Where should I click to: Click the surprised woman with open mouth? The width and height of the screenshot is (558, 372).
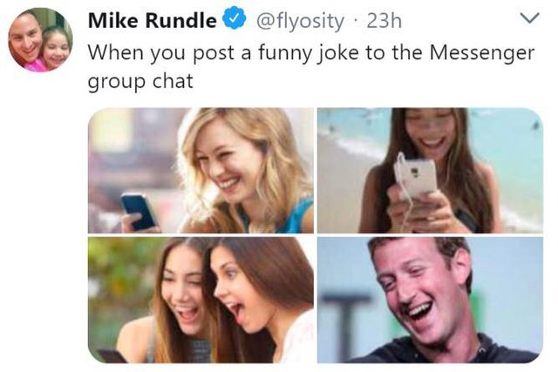[248, 290]
